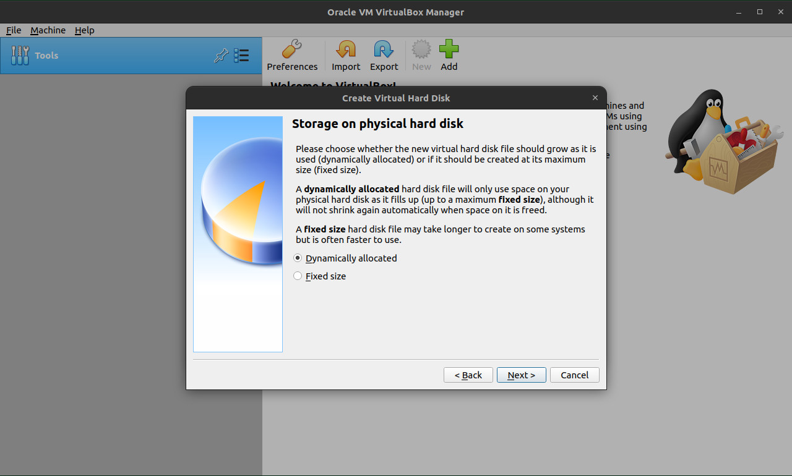The image size is (792, 476).
Task: Maximize the VirtualBox Manager window
Action: tap(760, 12)
